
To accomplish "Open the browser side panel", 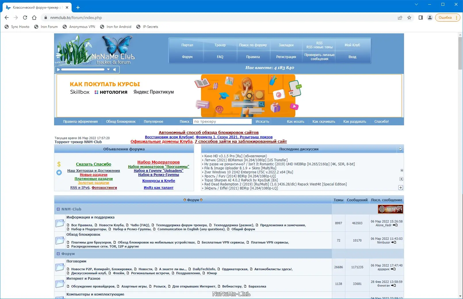I will tap(420, 18).
